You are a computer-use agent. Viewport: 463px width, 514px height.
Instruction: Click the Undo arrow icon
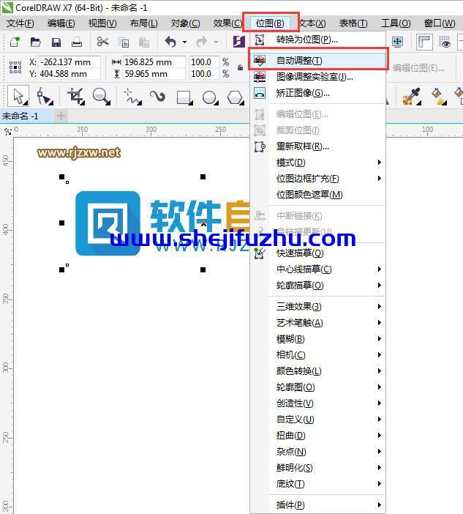click(x=170, y=42)
